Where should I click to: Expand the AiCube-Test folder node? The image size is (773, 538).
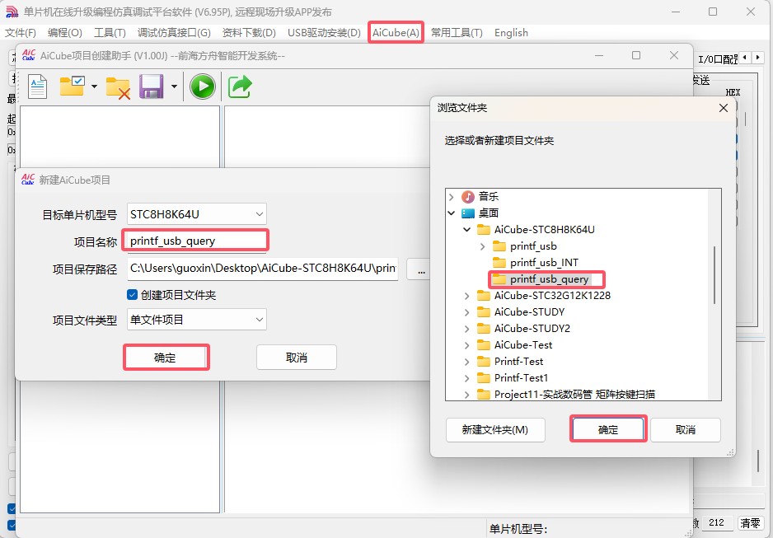[467, 345]
